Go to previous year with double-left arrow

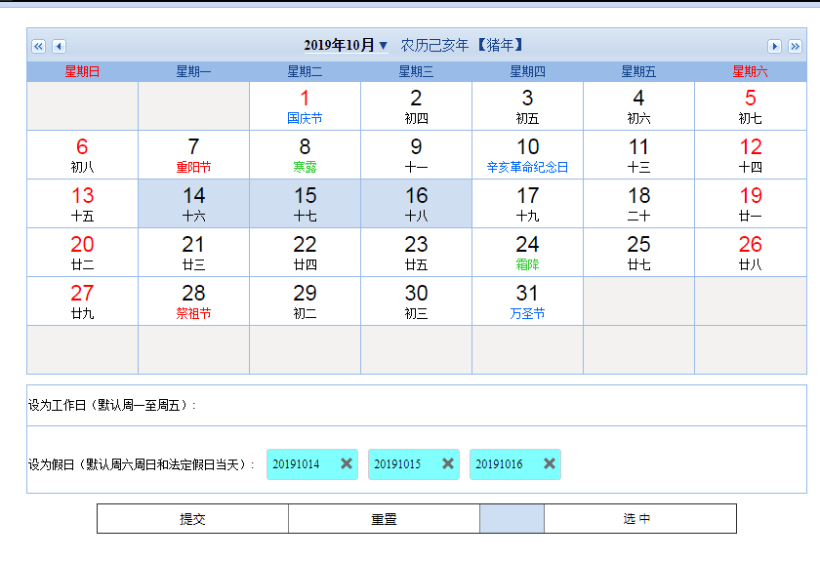click(x=39, y=46)
